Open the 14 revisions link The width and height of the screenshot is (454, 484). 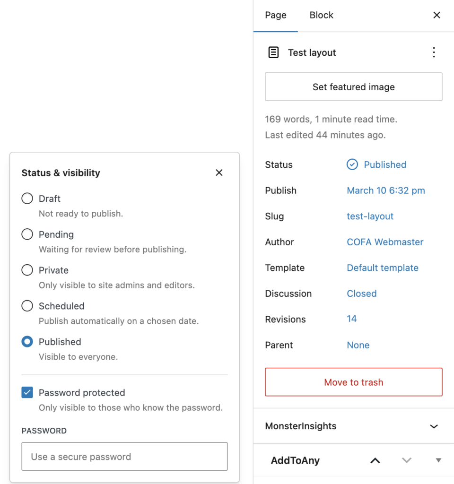(352, 319)
